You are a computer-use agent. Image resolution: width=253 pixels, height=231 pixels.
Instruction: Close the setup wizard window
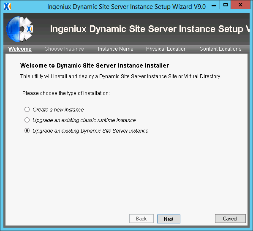tap(240, 5)
